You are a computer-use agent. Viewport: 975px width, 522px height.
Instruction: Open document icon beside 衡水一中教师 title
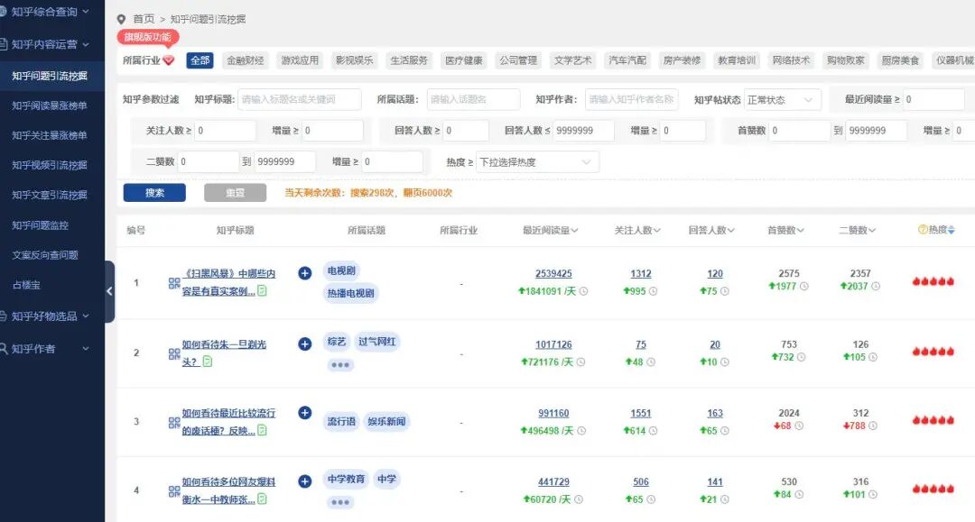(x=263, y=499)
